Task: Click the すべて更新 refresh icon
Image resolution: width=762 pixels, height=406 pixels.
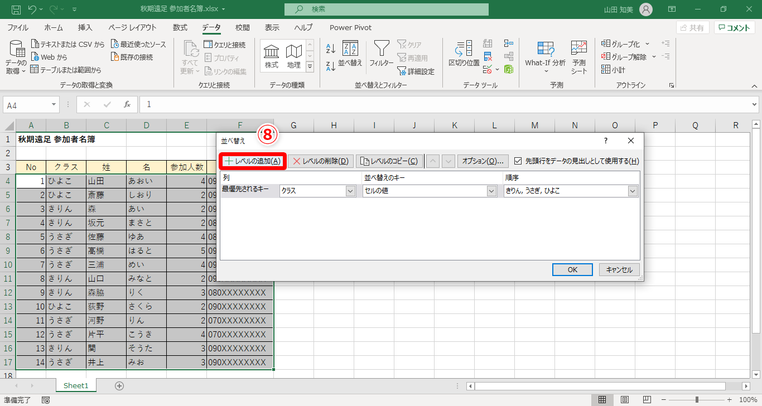Action: pos(190,58)
